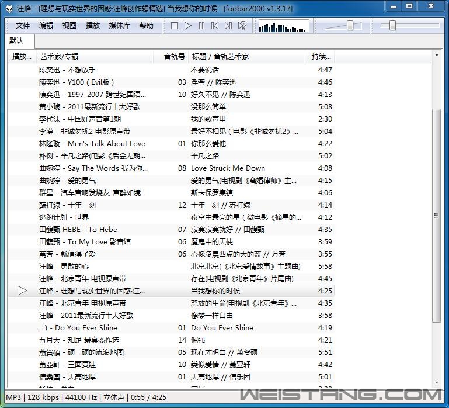Click the playlist scrollbar down arrow
The width and height of the screenshot is (449, 408).
coord(436,382)
